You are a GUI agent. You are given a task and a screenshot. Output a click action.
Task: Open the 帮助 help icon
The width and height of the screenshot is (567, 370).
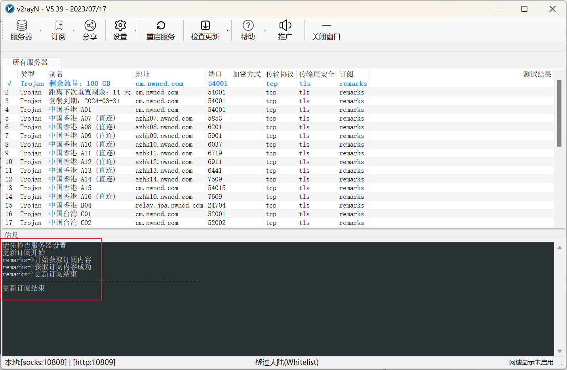pos(248,26)
